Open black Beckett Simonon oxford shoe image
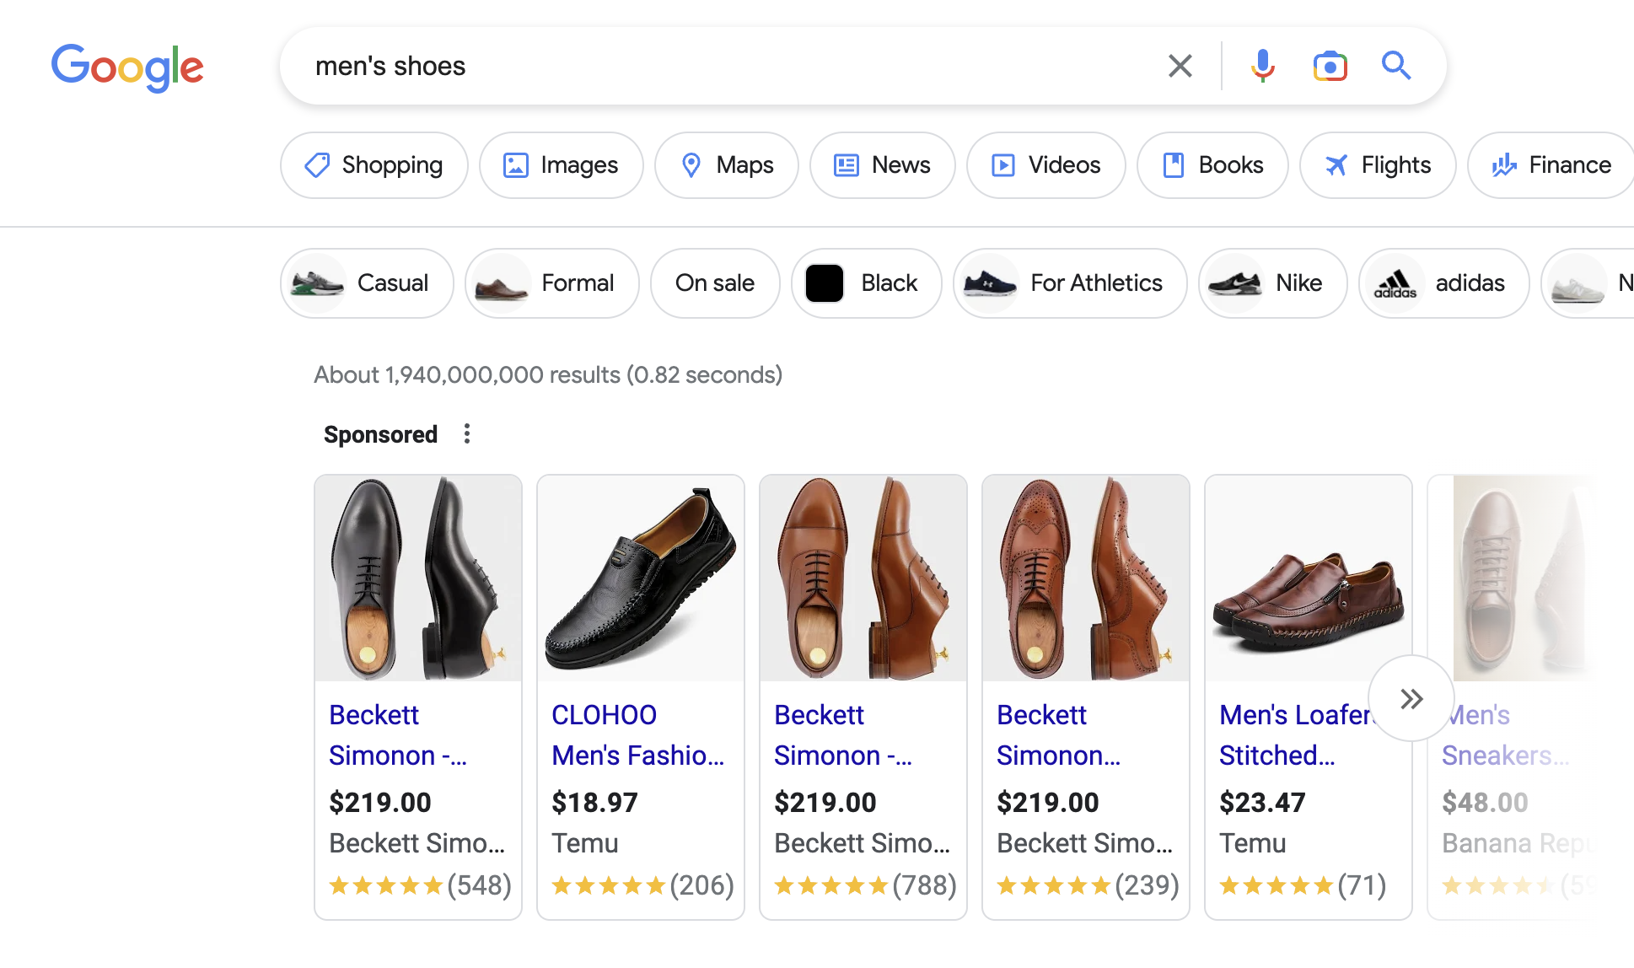The image size is (1634, 968). pyautogui.click(x=418, y=578)
